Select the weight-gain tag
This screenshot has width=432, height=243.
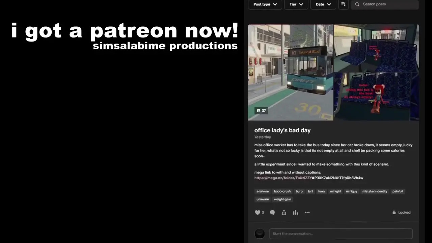[x=282, y=199]
